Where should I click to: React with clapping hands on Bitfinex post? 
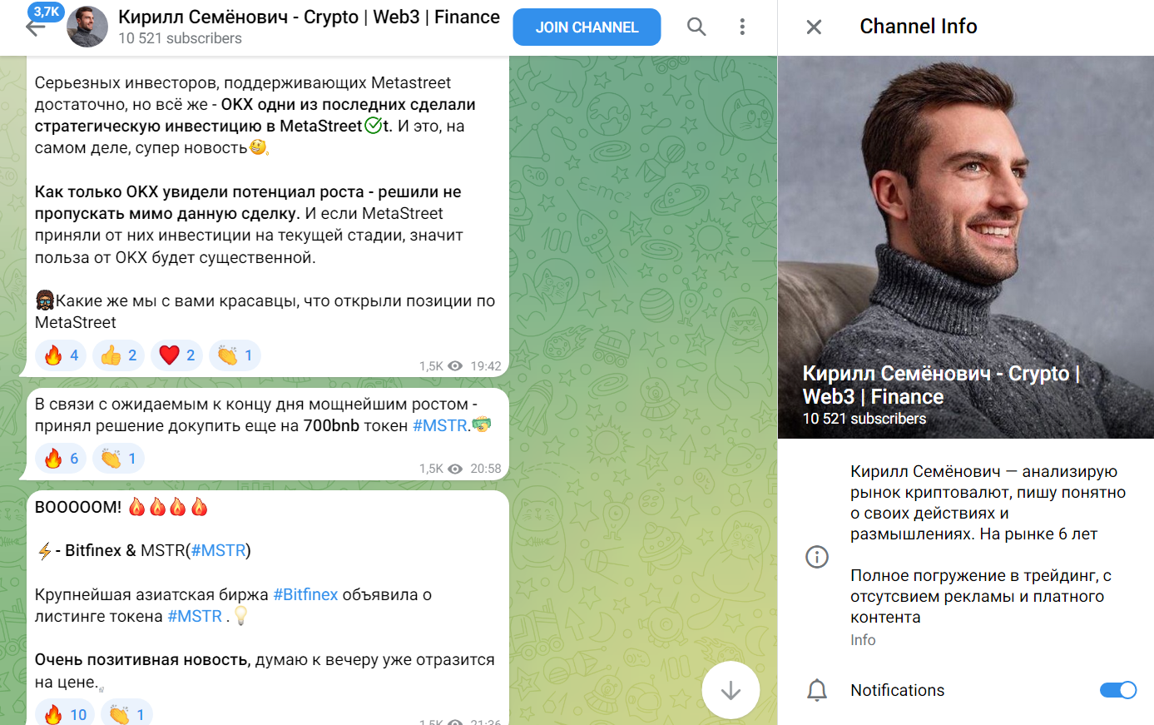point(126,714)
